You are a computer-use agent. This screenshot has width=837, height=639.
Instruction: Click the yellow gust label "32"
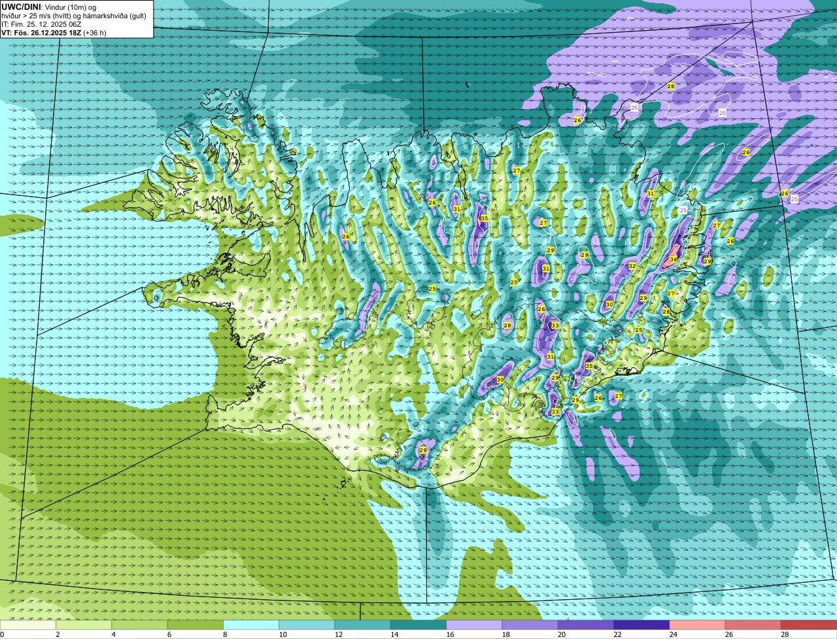(632, 266)
